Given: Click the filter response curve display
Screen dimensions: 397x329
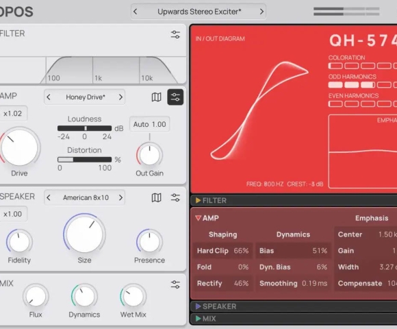Looking at the screenshot, I should [92, 70].
